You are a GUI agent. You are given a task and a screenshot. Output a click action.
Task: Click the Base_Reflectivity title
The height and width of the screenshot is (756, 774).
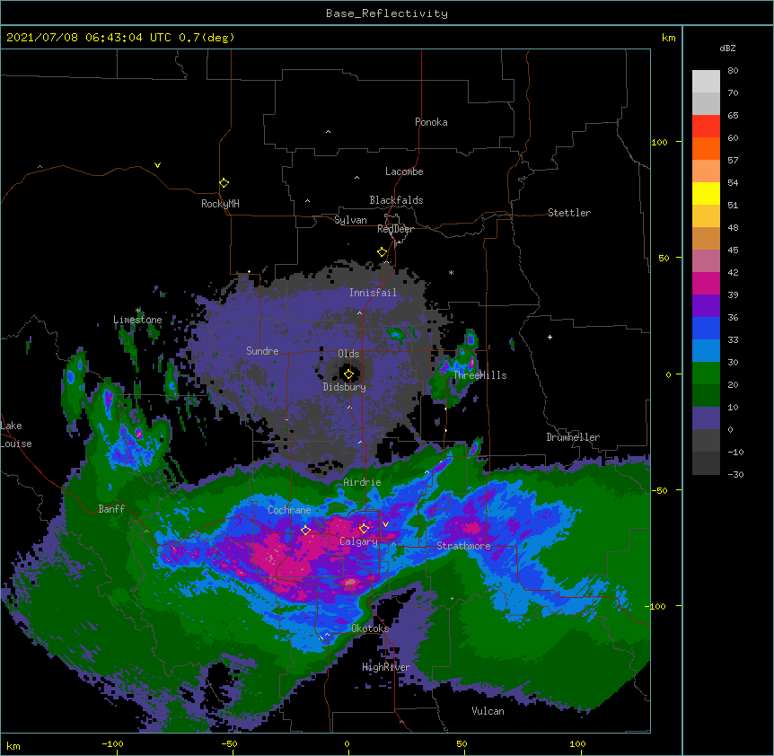click(x=387, y=13)
